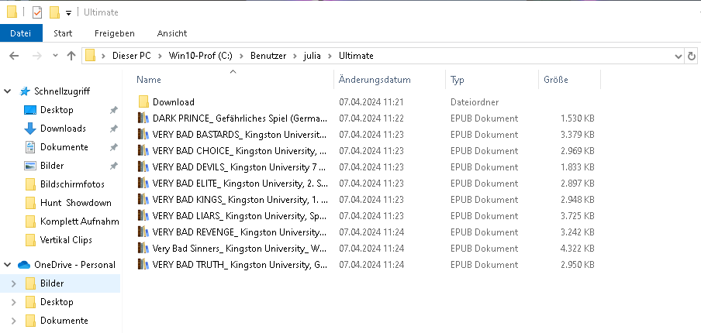Click the Refresh button in address bar
This screenshot has width=701, height=333.
[692, 56]
